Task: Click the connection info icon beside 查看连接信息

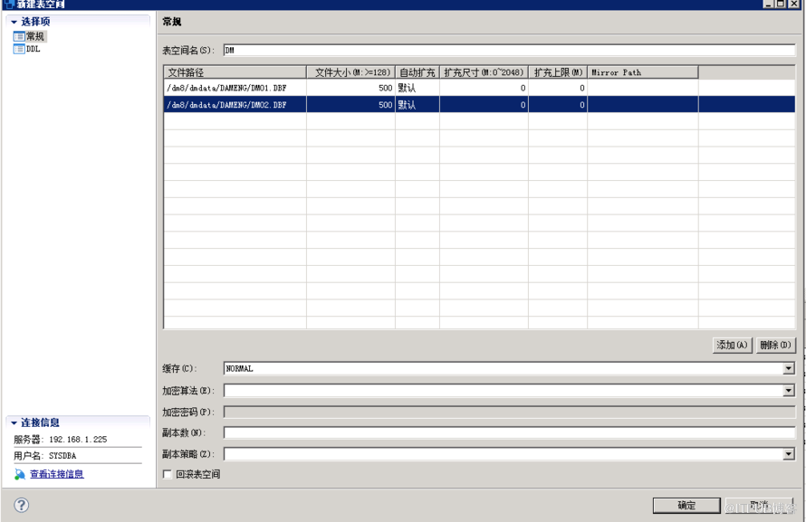Action: point(20,474)
